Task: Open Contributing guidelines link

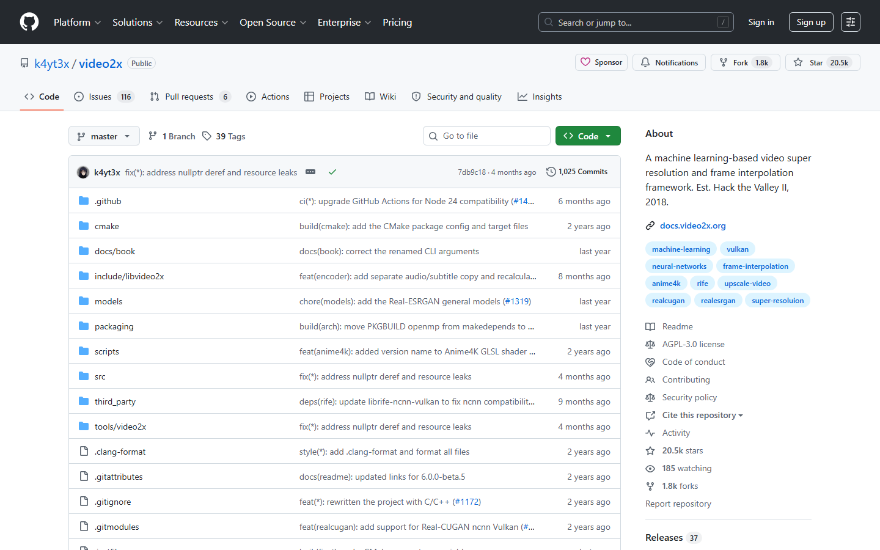Action: click(678, 380)
